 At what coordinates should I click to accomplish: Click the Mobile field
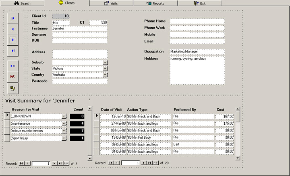pyautogui.click(x=197, y=34)
